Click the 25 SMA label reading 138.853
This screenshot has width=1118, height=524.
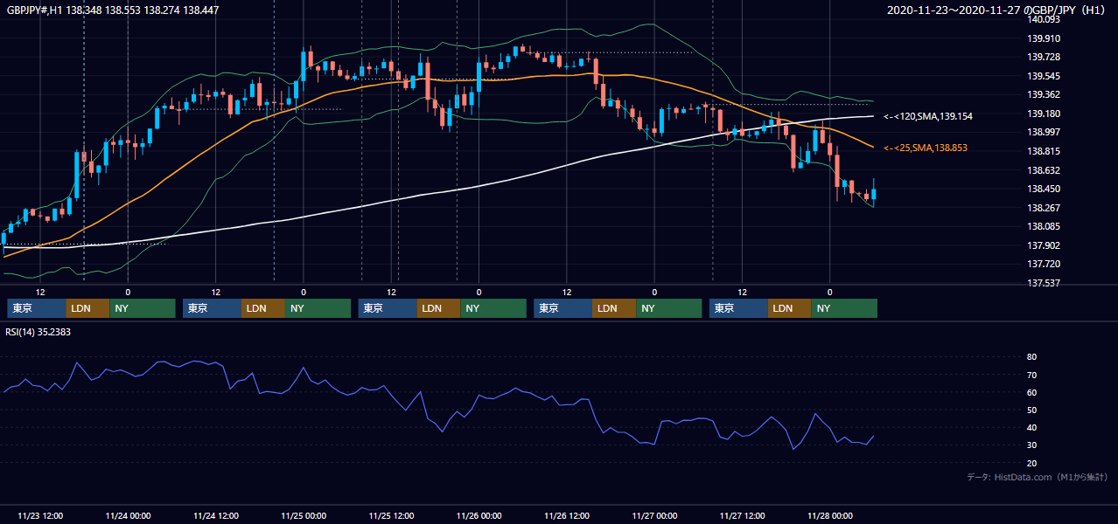(926, 148)
